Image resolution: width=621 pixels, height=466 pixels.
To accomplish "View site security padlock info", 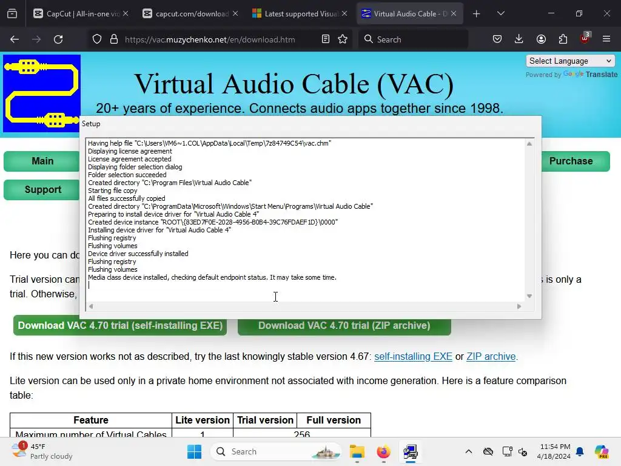I will (x=114, y=39).
